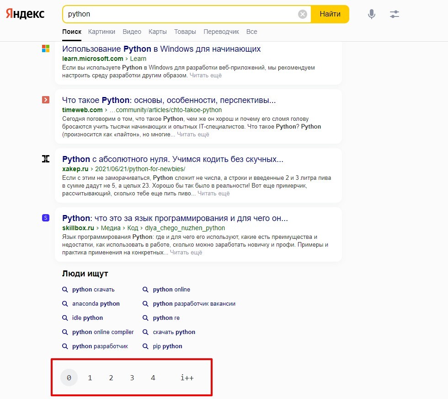Search suggestion python online compiler
This screenshot has height=399, width=448.
point(103,332)
